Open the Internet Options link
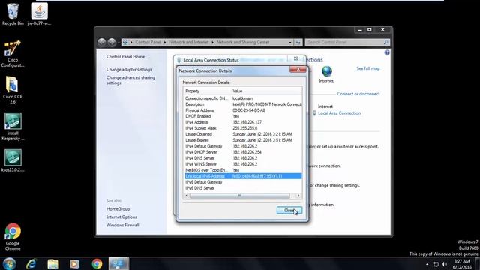The width and height of the screenshot is (480, 270). [121, 217]
